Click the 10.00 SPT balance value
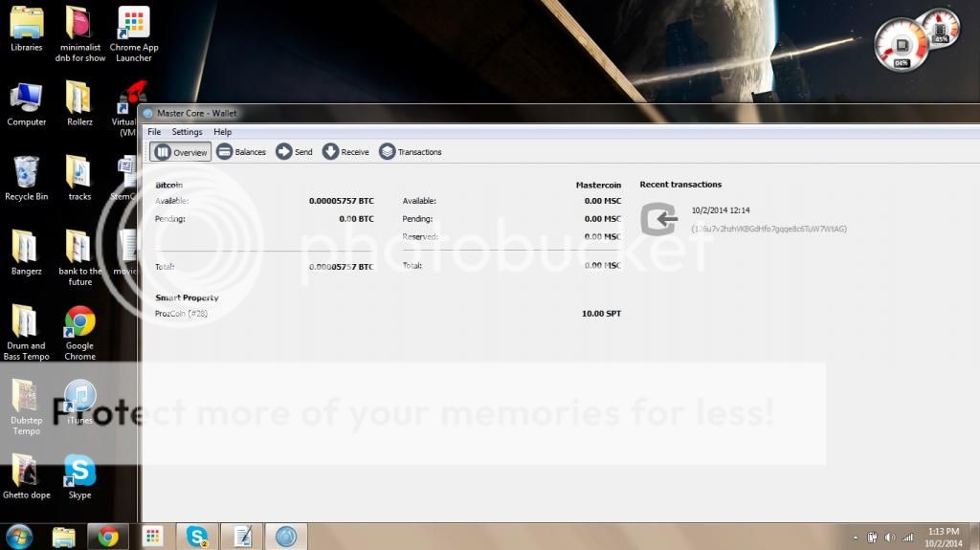Screen dimensions: 980x550 (601, 314)
